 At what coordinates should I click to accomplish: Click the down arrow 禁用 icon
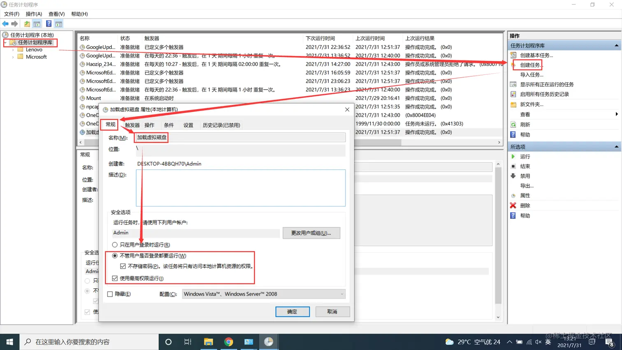coord(513,176)
